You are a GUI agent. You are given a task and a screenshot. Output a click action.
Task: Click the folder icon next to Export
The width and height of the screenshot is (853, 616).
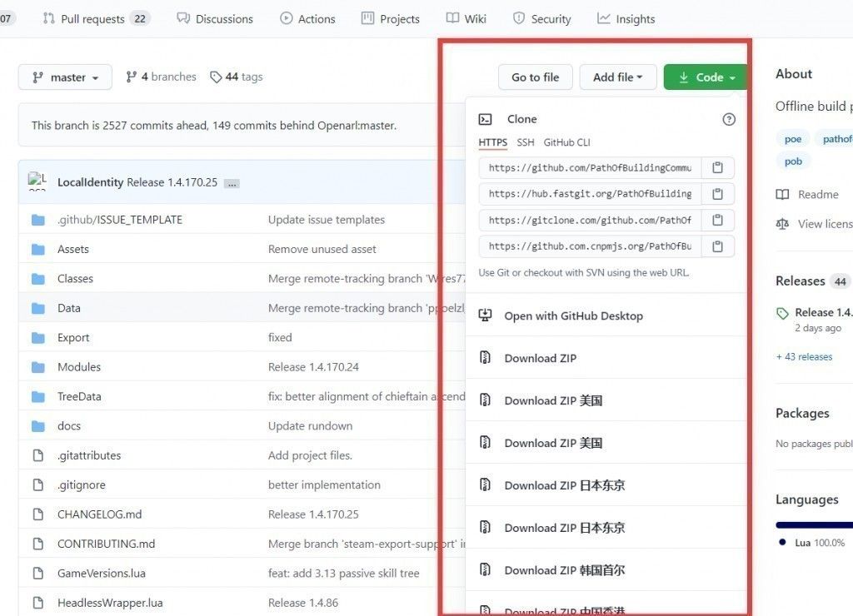point(38,338)
